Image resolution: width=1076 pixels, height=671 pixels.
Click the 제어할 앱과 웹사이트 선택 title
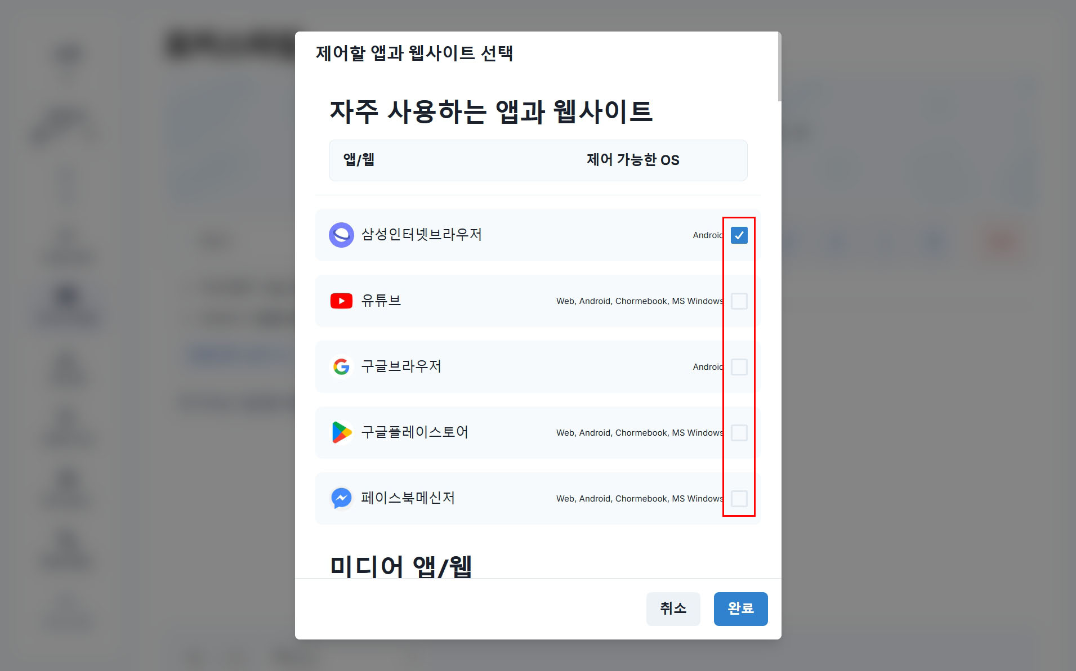click(414, 53)
